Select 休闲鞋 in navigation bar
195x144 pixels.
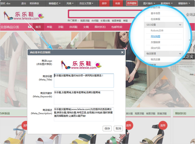coord(73,27)
